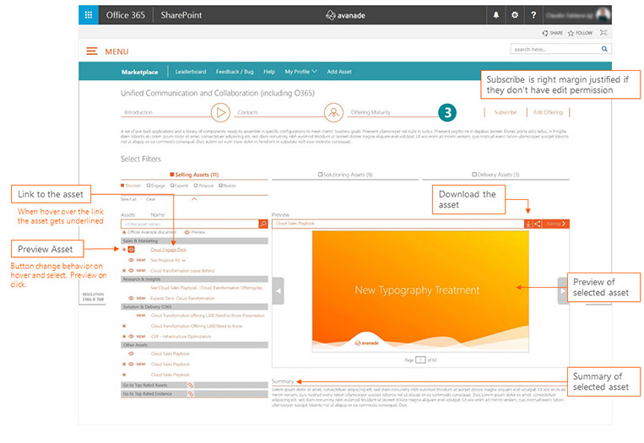
Task: Expand the See Proposal Kit chevron
Action: pyautogui.click(x=184, y=260)
